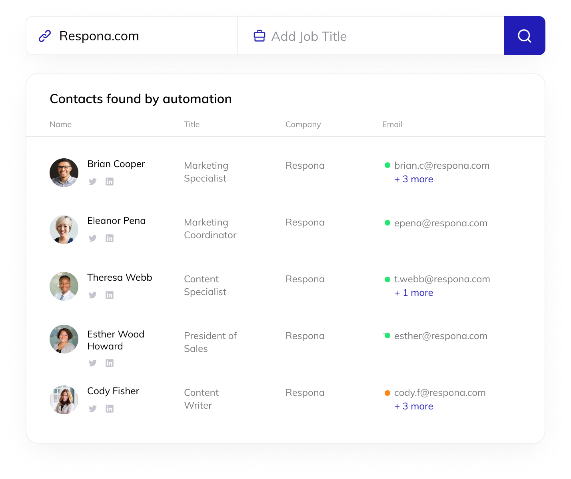Toggle the green status dot for epena@respona.com
Screen dimensions: 571x479
(x=387, y=223)
